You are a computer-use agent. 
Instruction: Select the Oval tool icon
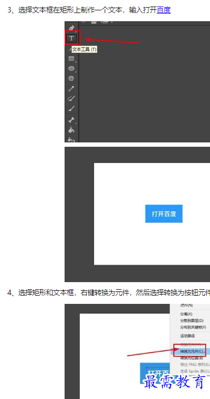click(x=72, y=68)
